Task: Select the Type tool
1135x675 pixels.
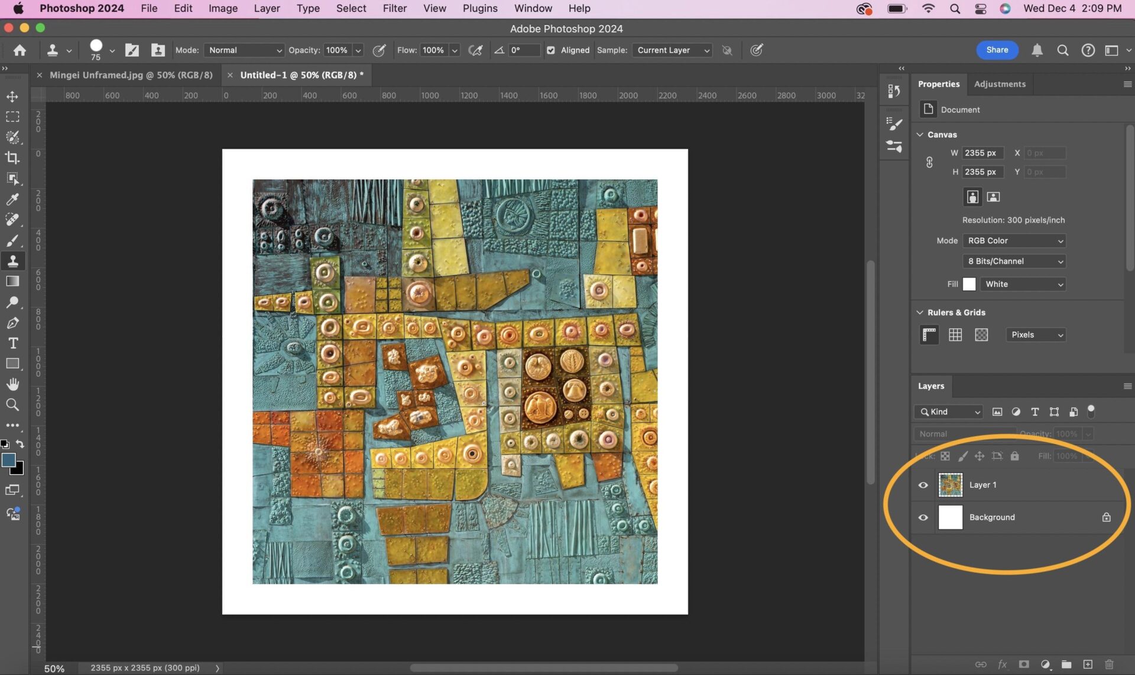Action: [12, 343]
